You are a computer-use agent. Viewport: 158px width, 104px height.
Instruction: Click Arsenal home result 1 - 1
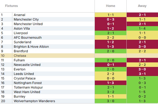coord(111,15)
